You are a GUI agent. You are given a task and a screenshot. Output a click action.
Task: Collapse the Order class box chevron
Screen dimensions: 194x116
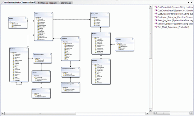52,13
